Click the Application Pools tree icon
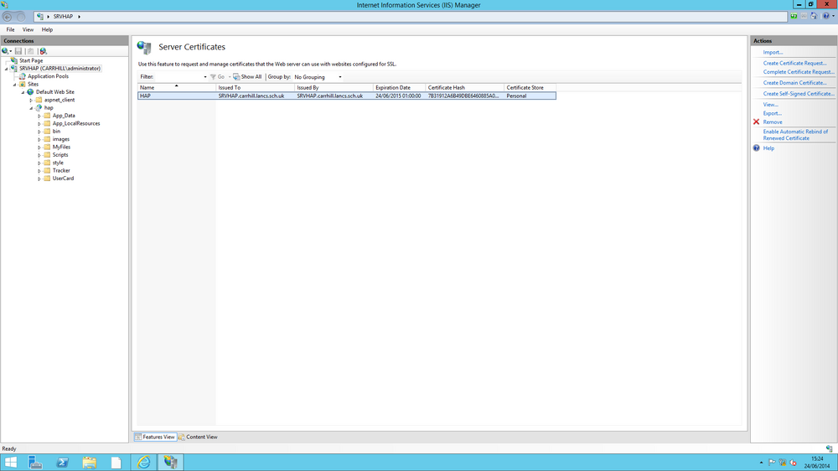The width and height of the screenshot is (838, 471). click(23, 76)
